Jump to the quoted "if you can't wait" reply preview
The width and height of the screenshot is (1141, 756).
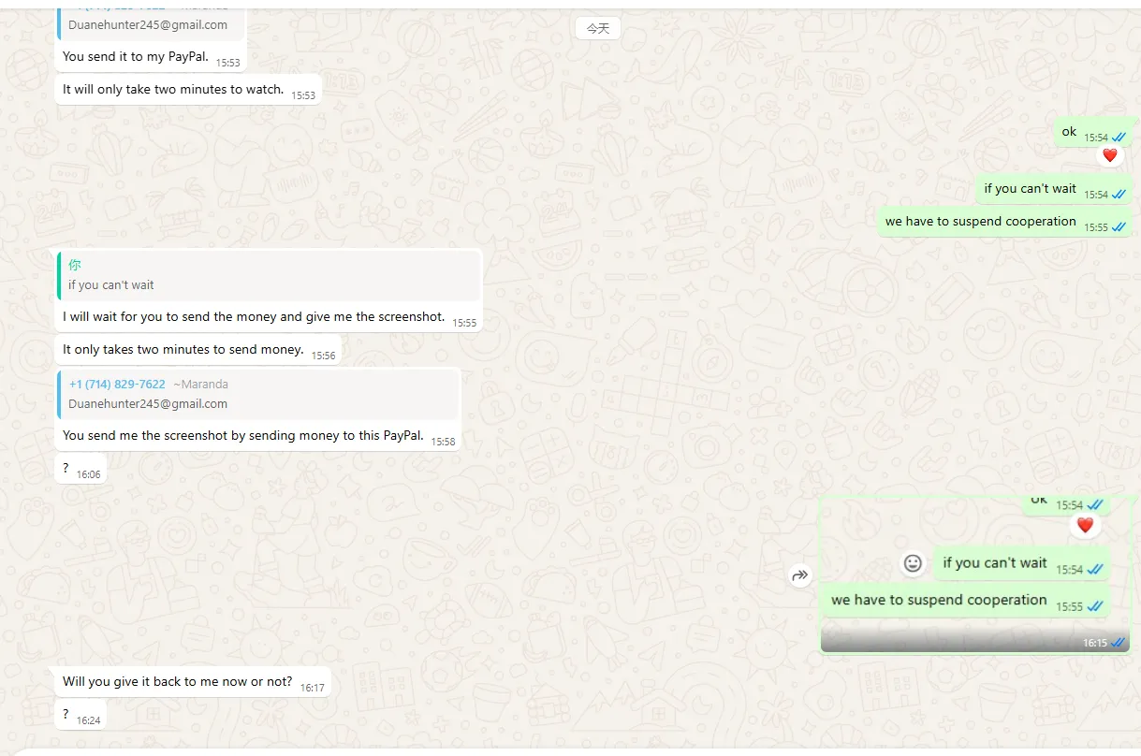pyautogui.click(x=270, y=276)
